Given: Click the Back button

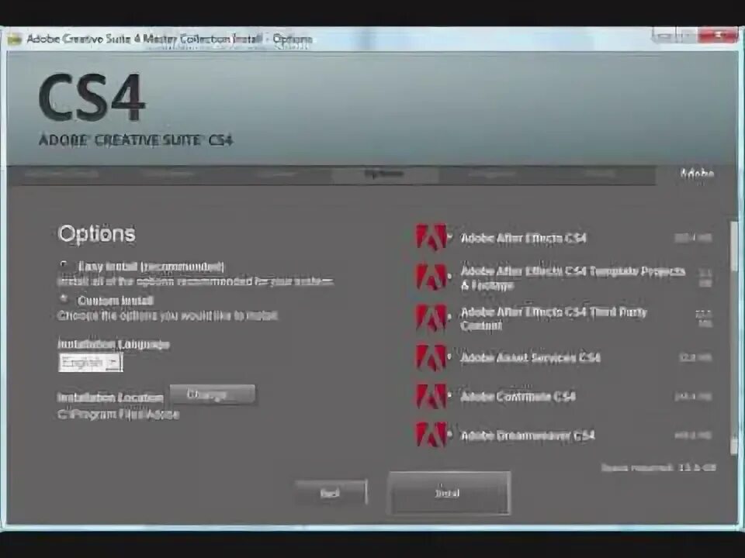Looking at the screenshot, I should pyautogui.click(x=331, y=493).
